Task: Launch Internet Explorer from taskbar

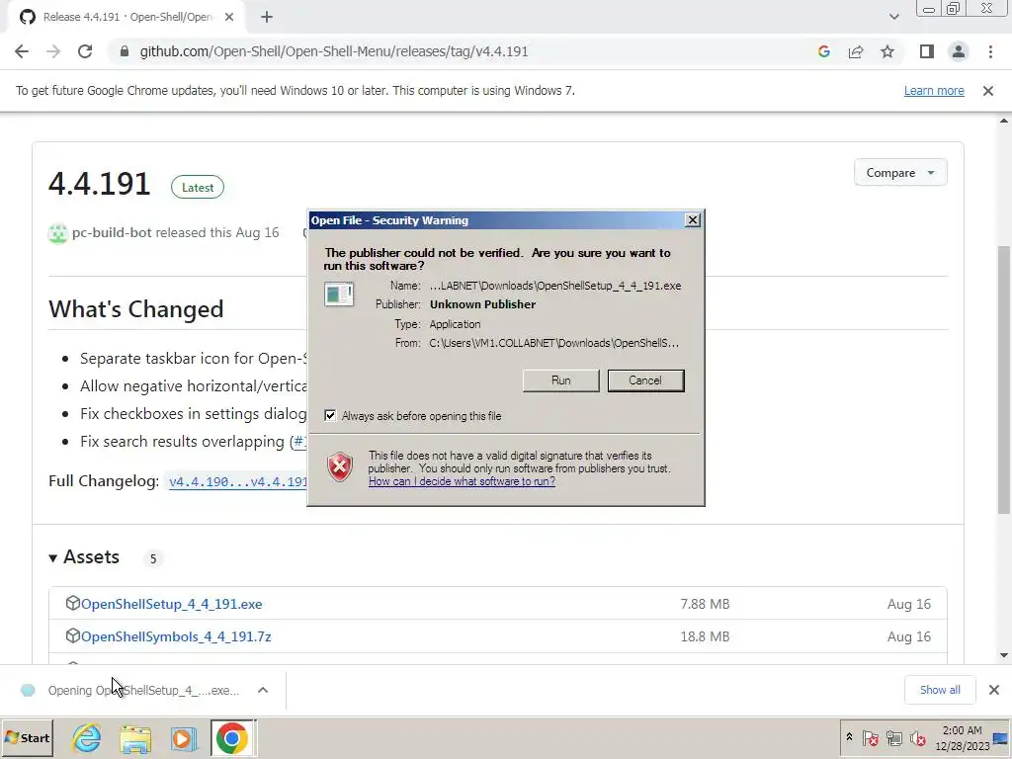Action: pos(87,737)
